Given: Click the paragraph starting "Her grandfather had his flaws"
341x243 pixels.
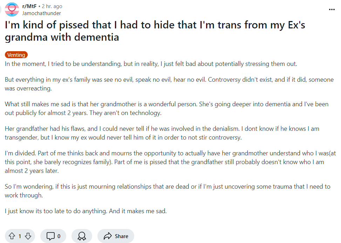Looking at the screenshot, I should click(x=161, y=133).
